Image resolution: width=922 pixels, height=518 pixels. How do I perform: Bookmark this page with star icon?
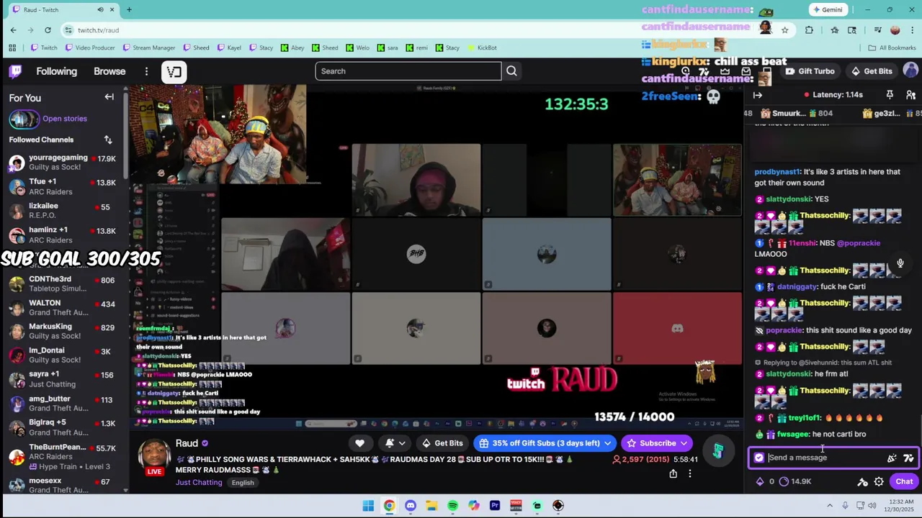784,29
